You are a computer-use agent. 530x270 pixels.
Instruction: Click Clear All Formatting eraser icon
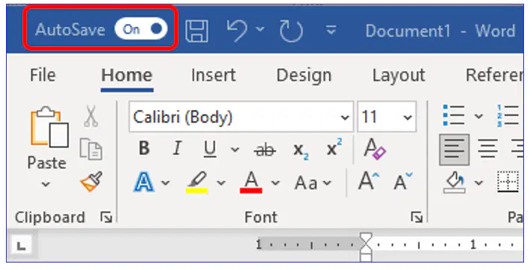click(375, 148)
